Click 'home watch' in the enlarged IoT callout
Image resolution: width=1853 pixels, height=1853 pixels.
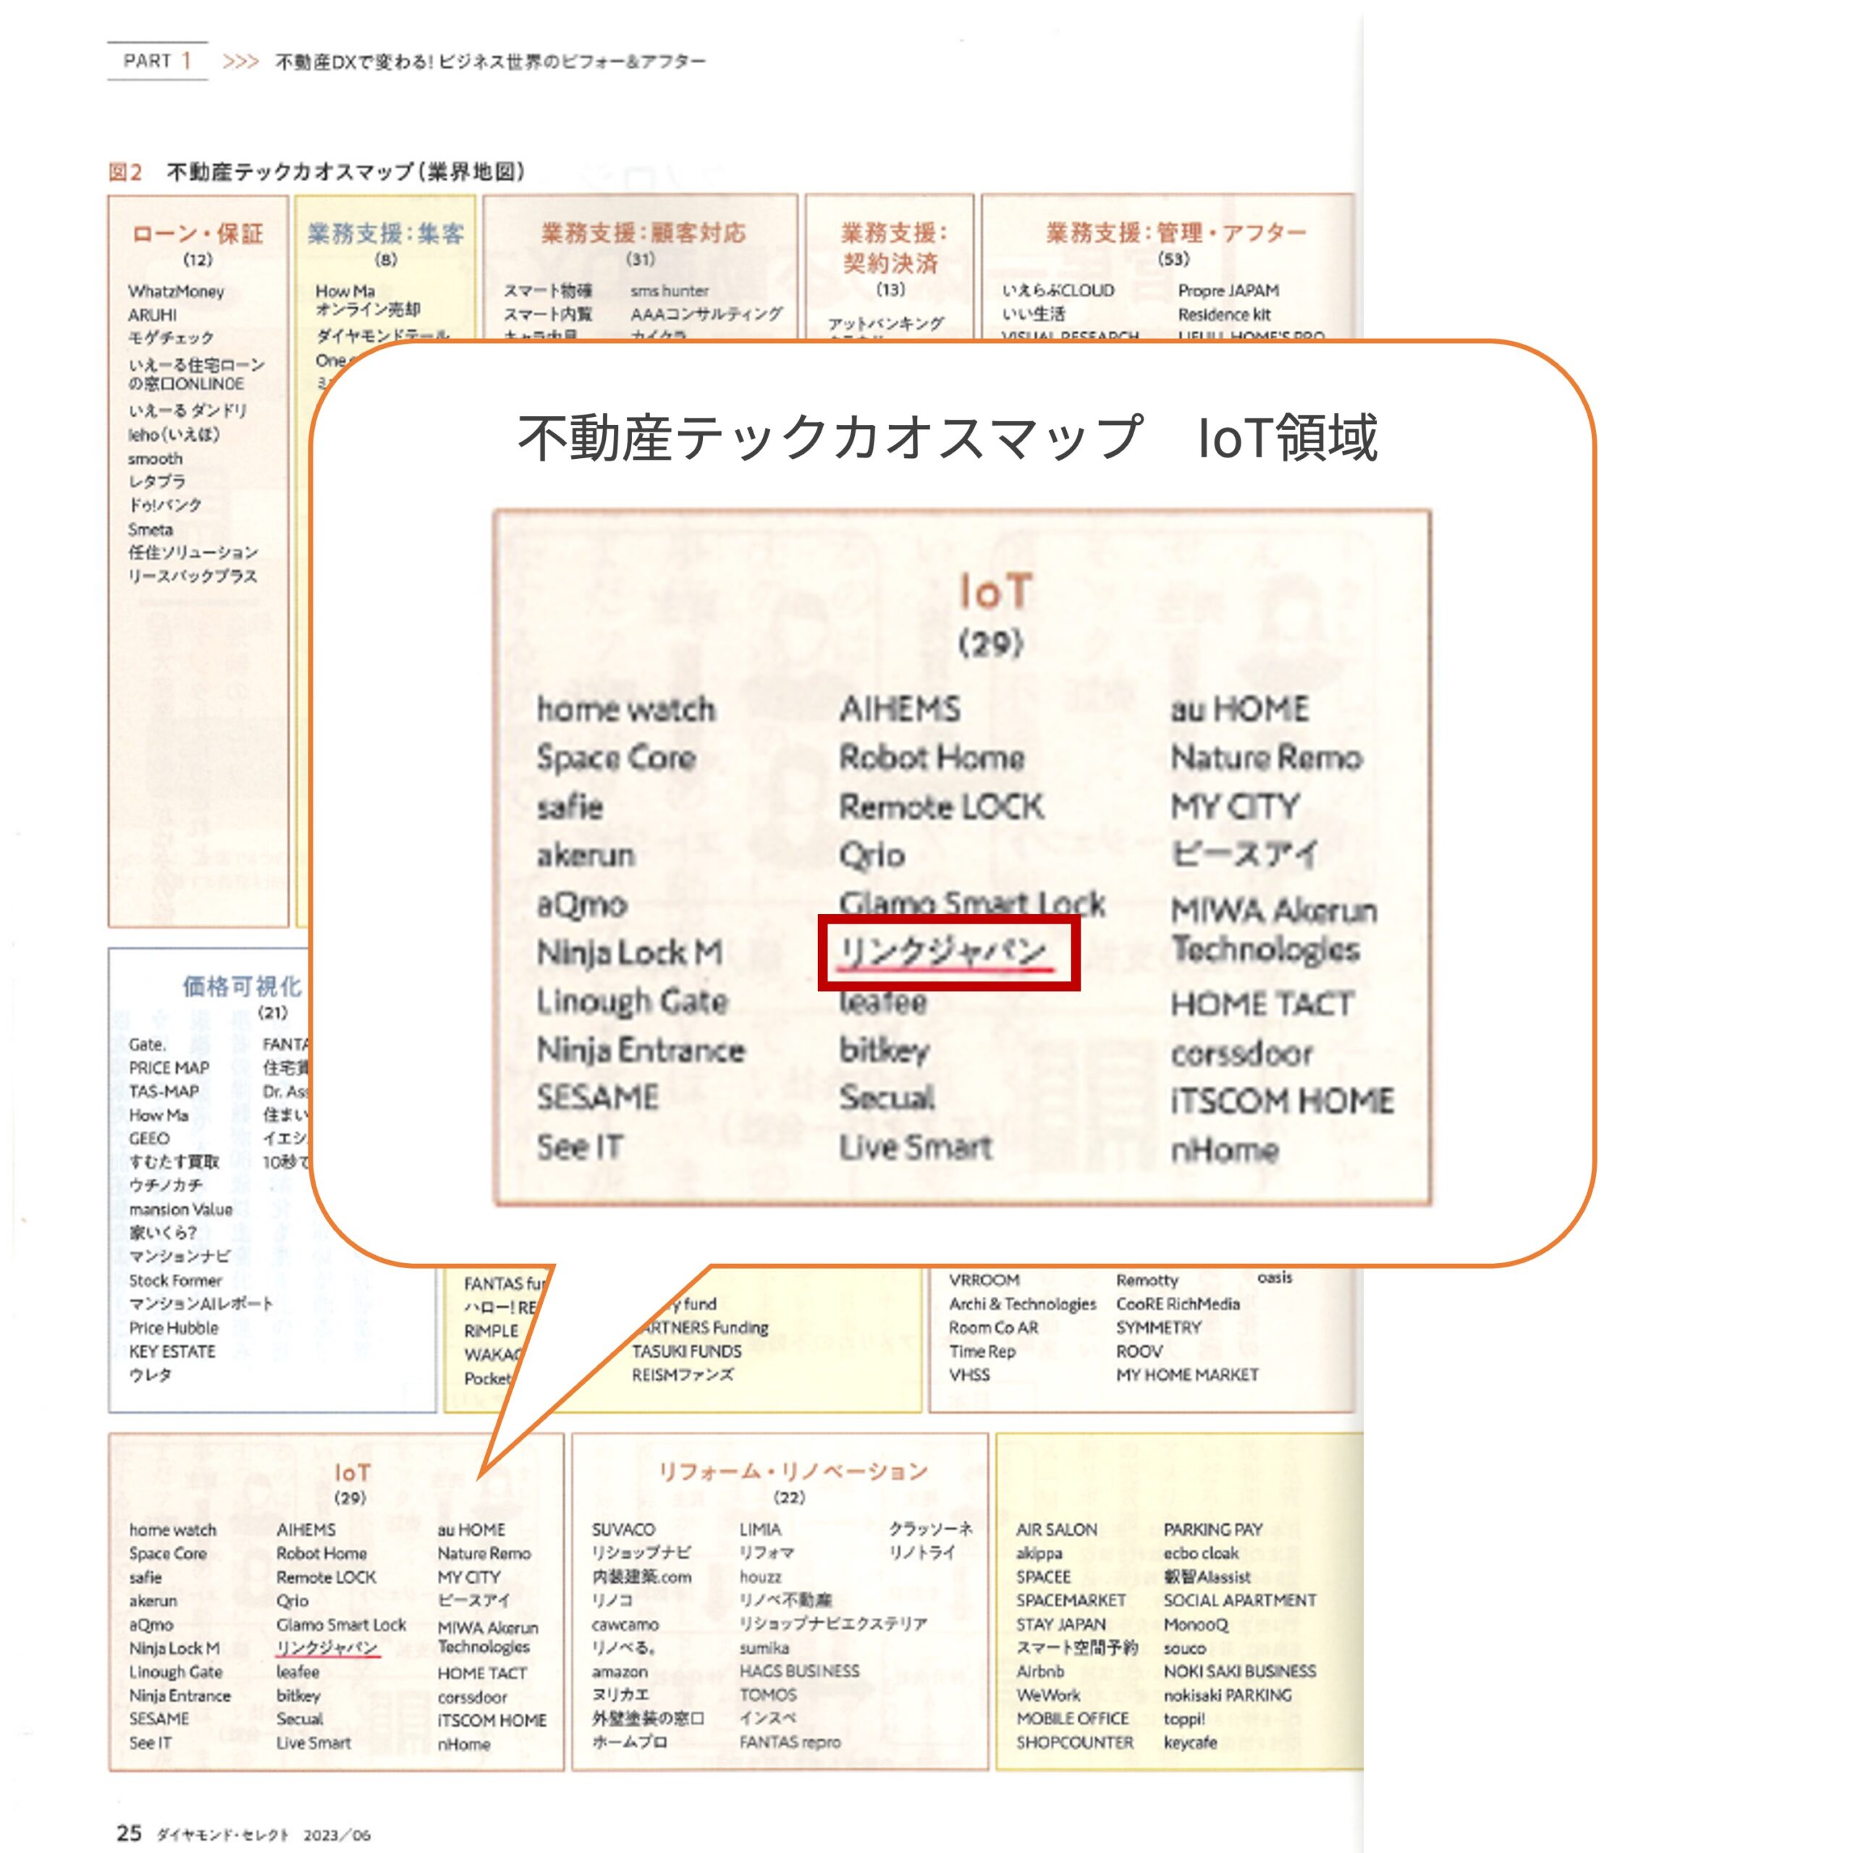[626, 709]
